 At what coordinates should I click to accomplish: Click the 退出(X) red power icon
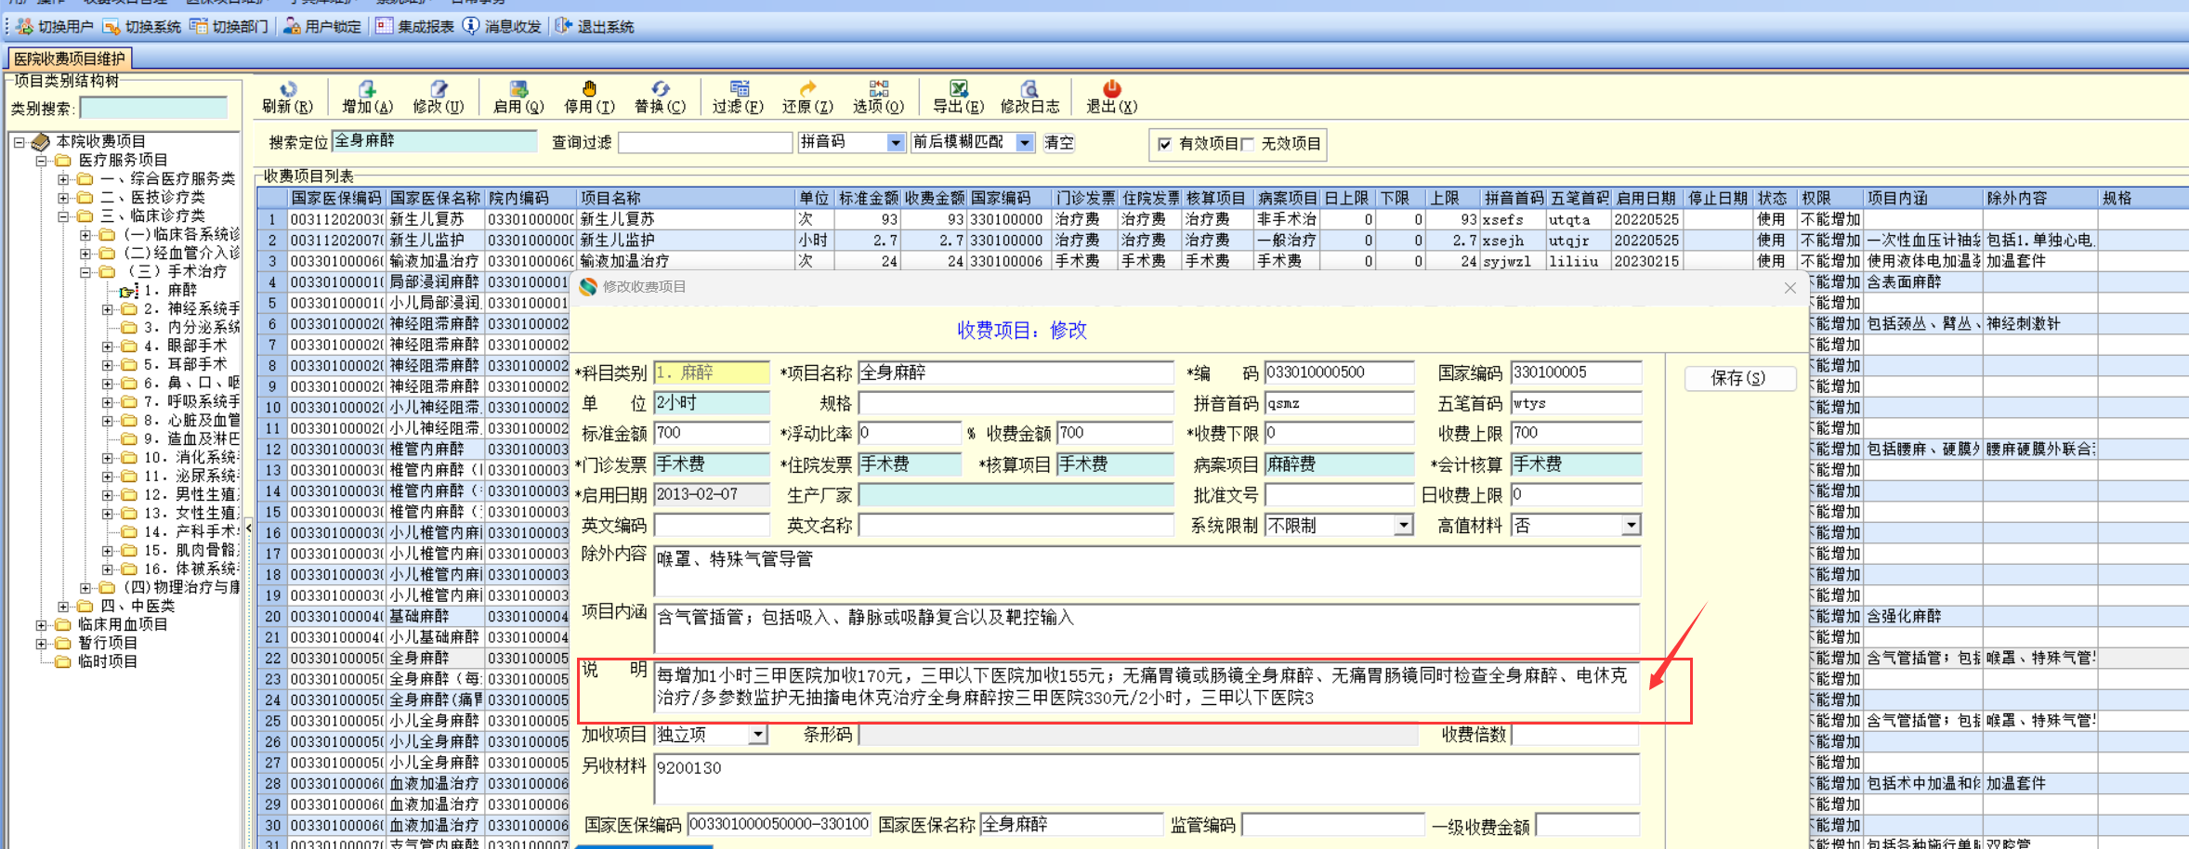tap(1111, 89)
